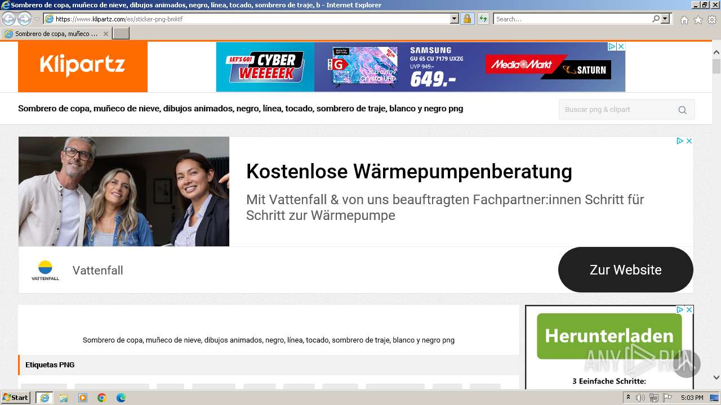Open the volume speaker tray icon
721x405 pixels.
(640, 398)
